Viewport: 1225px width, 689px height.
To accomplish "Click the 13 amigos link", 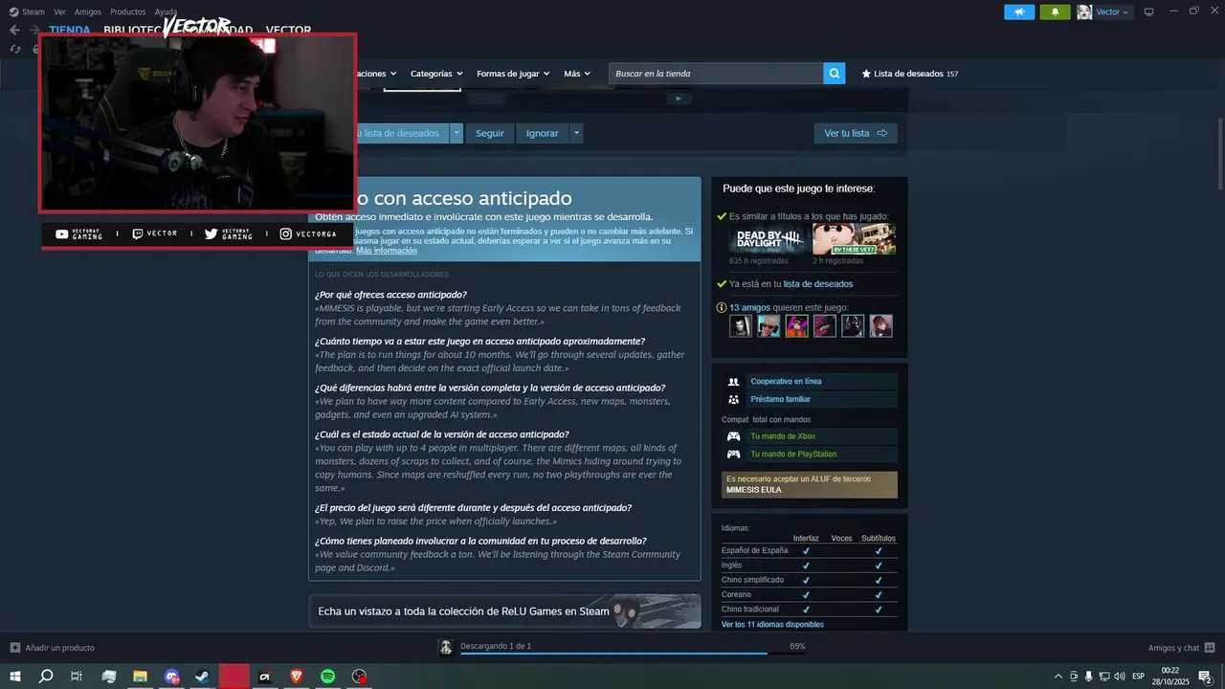I will coord(749,308).
